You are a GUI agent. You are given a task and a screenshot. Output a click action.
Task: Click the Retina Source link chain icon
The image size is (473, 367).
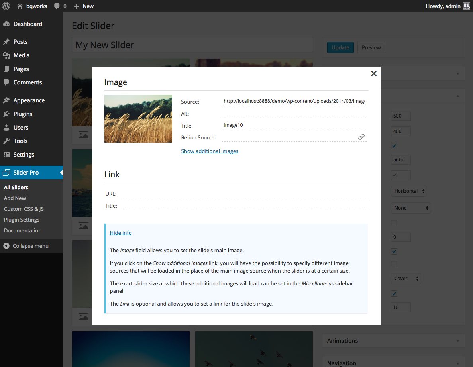(361, 137)
